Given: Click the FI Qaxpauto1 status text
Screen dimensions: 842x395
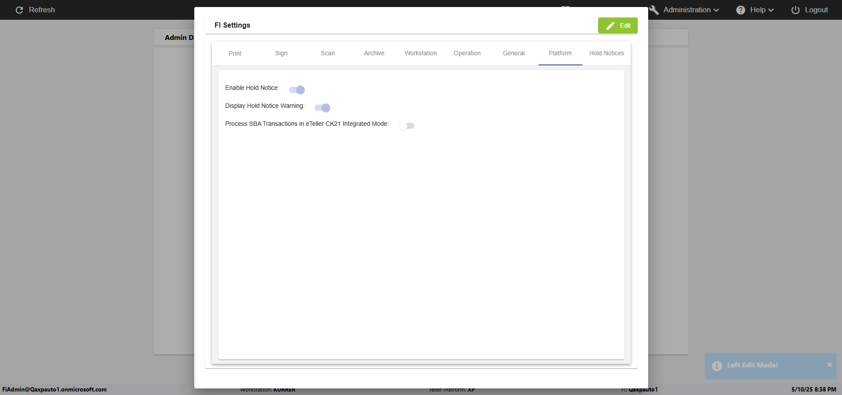Looking at the screenshot, I should click(639, 389).
